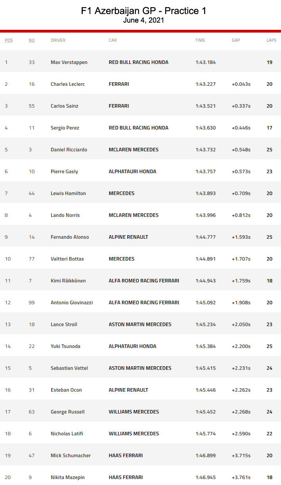Image resolution: width=281 pixels, height=485 pixels.
Task: Click the TIME column header
Action: pyautogui.click(x=200, y=40)
